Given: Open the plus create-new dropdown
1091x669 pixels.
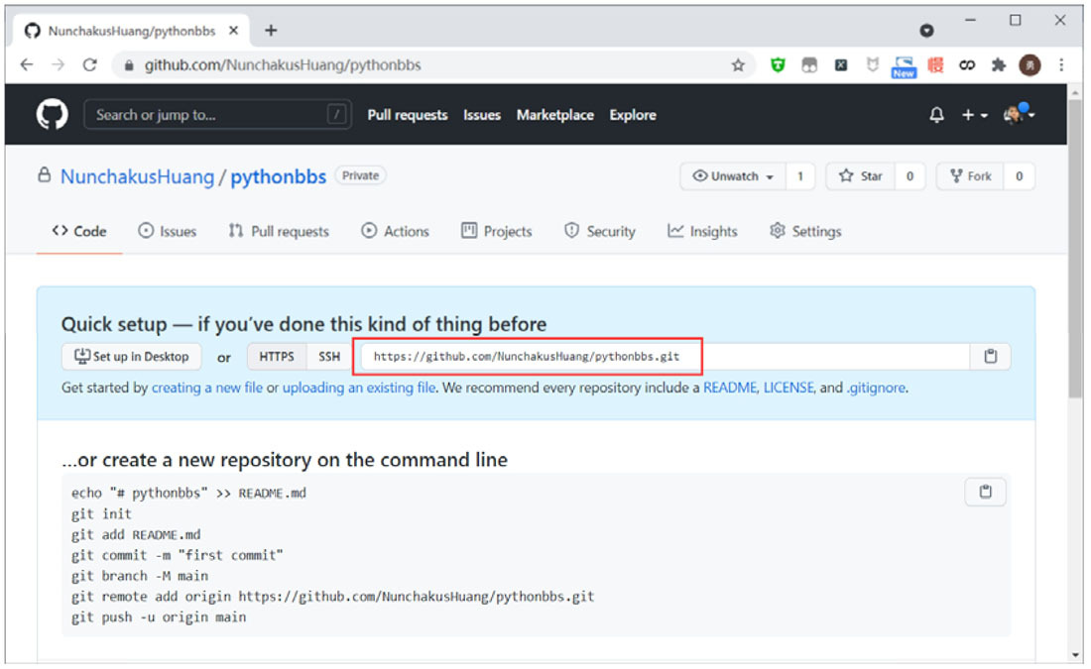Looking at the screenshot, I should [x=974, y=115].
